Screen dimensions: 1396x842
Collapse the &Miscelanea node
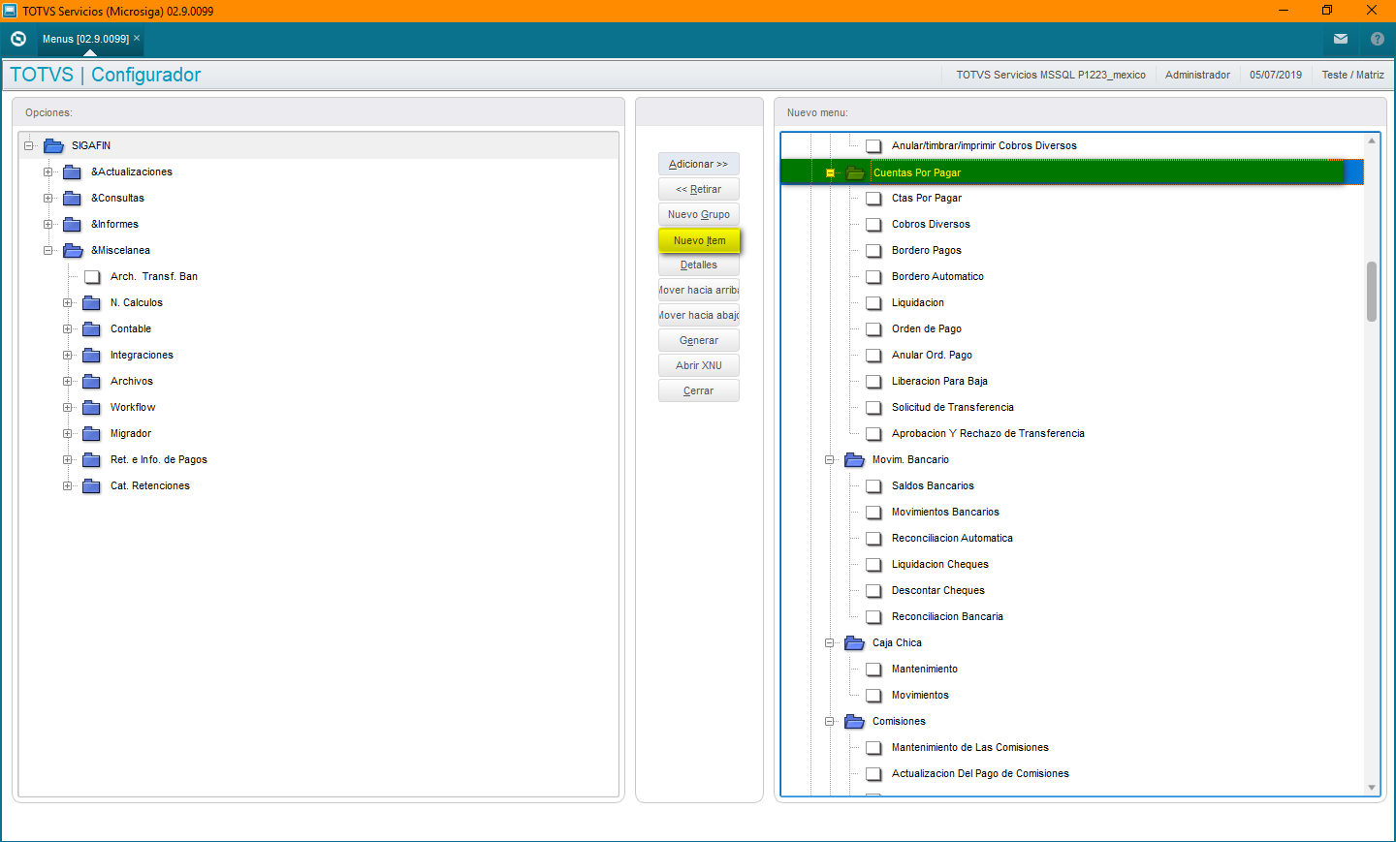tap(48, 250)
